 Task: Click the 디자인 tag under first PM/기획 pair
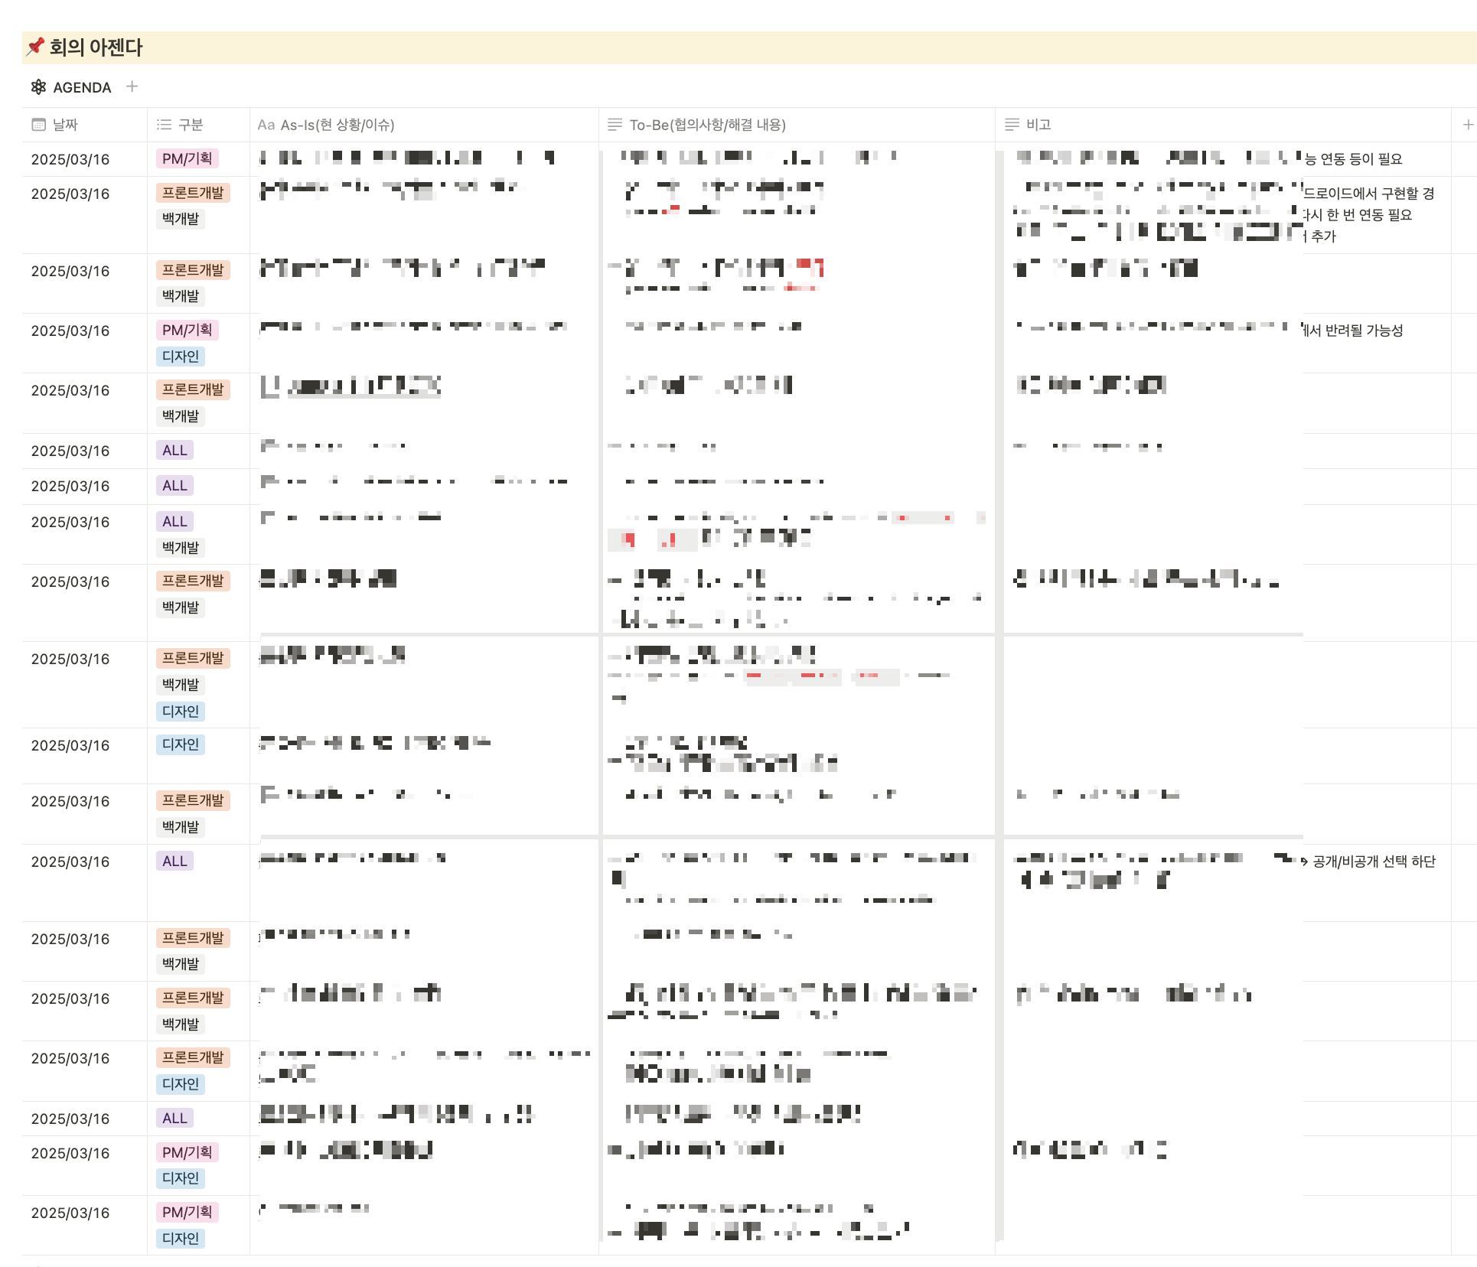point(181,357)
